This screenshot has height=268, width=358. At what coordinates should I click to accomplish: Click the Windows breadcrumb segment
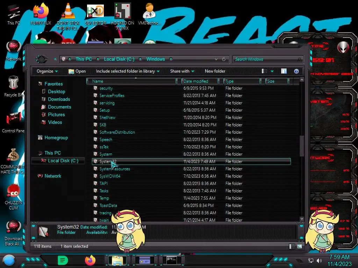click(x=156, y=59)
